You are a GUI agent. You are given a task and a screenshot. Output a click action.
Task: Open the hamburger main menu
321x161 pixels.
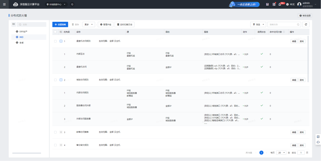tap(4, 4)
